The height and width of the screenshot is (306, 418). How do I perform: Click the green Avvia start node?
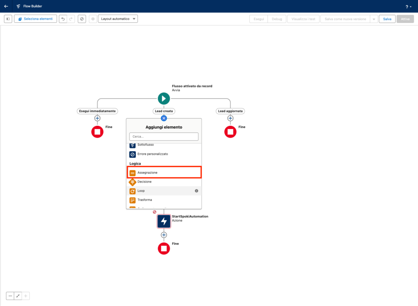point(164,98)
